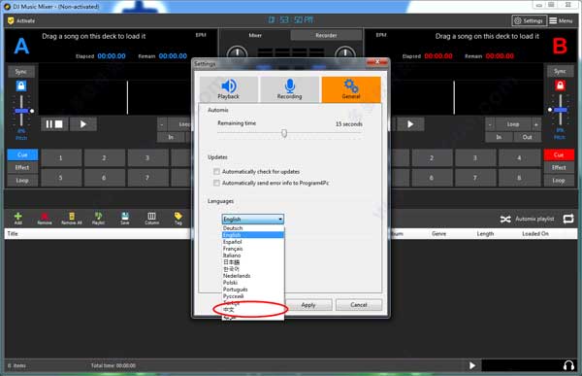Sort playlist by Loaded On column header
This screenshot has width=582, height=376.
[x=535, y=233]
